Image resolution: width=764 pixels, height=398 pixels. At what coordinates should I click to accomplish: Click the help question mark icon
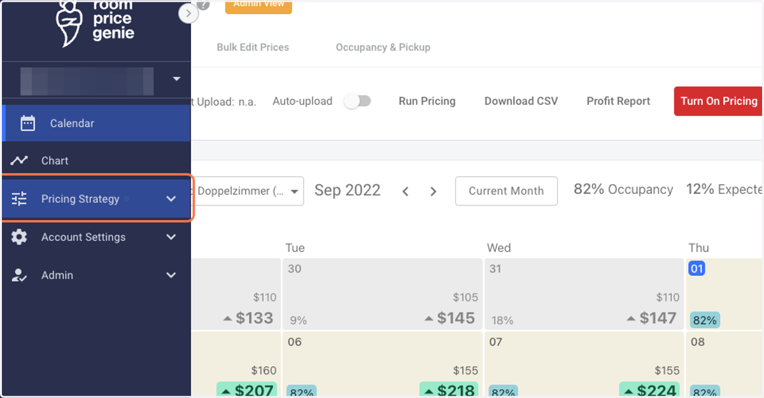[203, 5]
